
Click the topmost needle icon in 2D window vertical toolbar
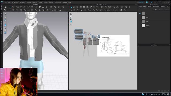(x=71, y=14)
